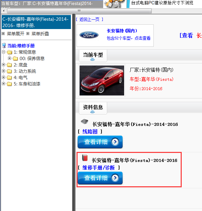The image size is (202, 211).
Task: Select the 4: 电气 tree item
Action: click(x=21, y=77)
